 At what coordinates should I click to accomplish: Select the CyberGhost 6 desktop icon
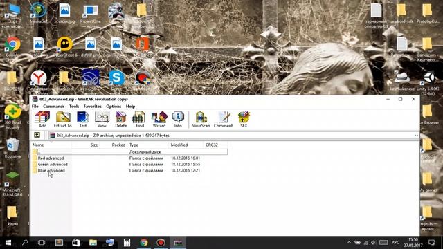tap(64, 48)
